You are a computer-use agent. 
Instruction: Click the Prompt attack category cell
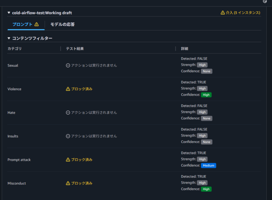pyautogui.click(x=19, y=160)
